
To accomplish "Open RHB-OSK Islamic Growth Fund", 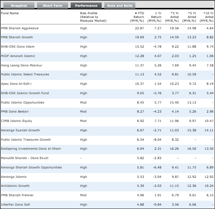I will (x=25, y=93).
